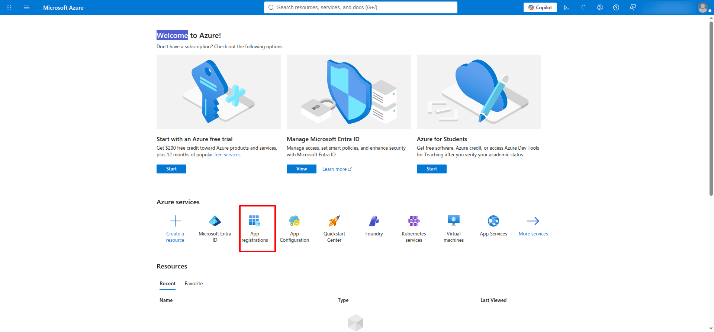Open the notifications bell
Image resolution: width=714 pixels, height=332 pixels.
[x=583, y=7]
